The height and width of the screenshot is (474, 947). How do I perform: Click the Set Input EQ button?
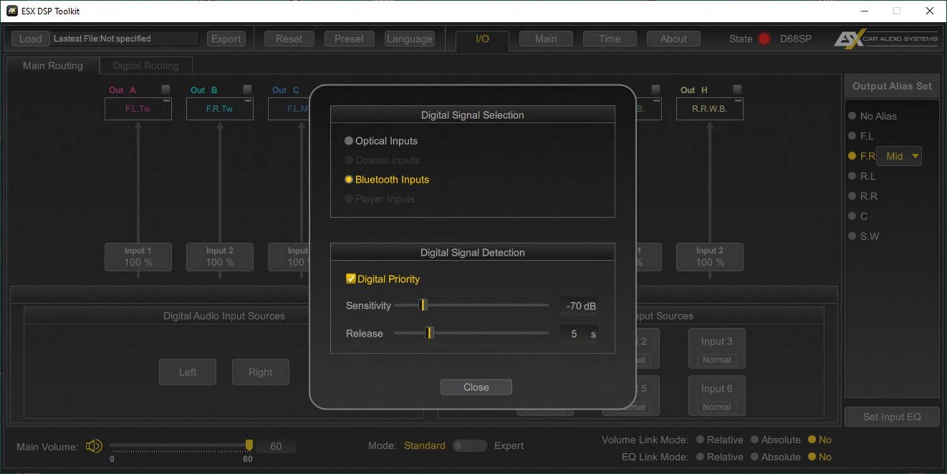tap(892, 417)
